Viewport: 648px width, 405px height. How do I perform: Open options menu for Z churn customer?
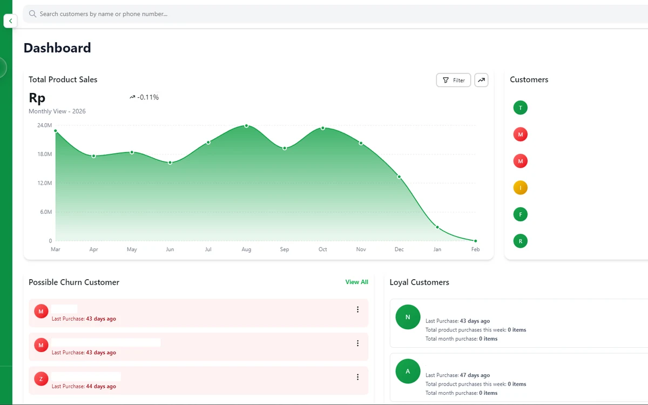pos(357,377)
